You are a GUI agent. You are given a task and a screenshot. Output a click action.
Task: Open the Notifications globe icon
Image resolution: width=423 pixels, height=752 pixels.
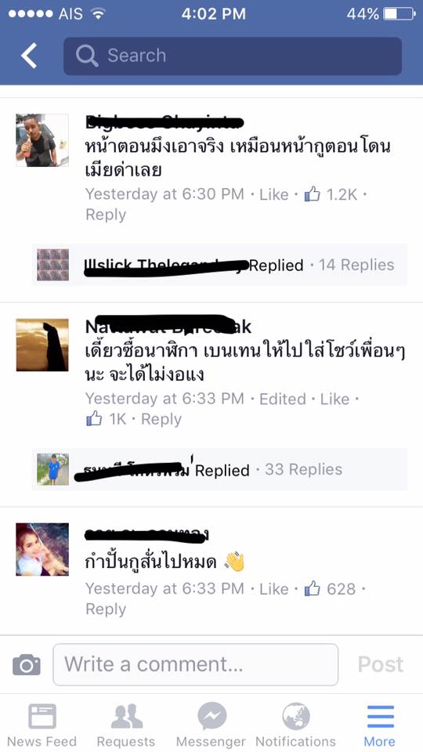point(296,717)
